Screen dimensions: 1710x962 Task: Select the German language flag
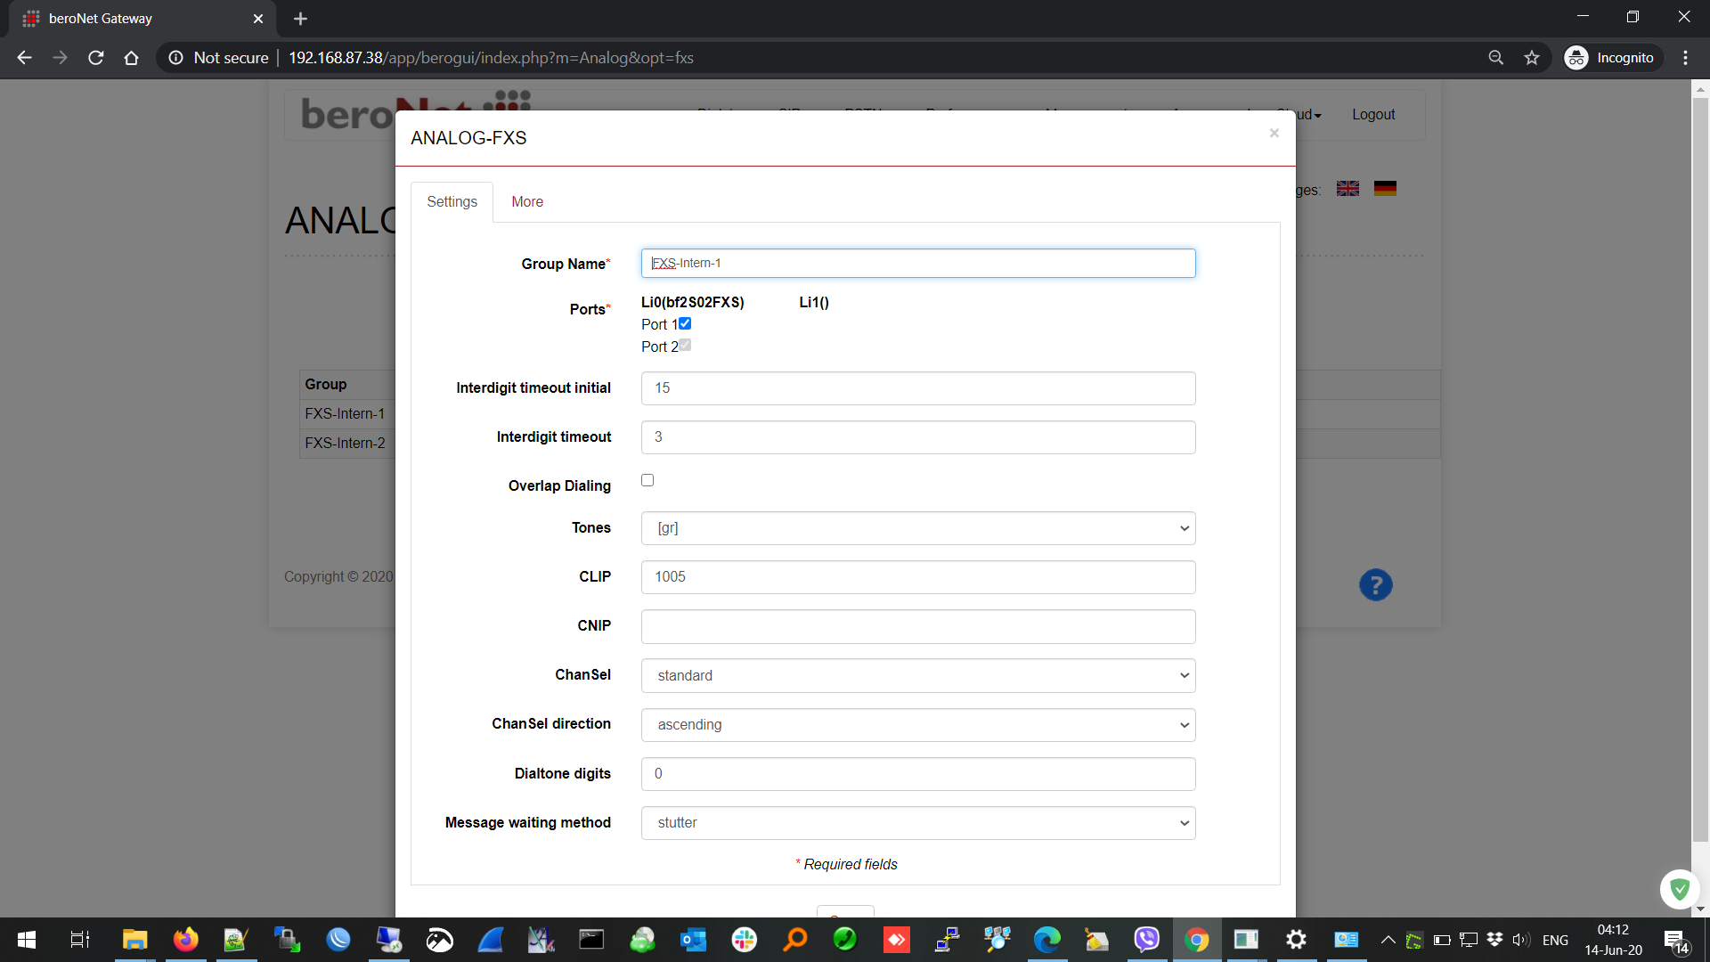(x=1385, y=189)
